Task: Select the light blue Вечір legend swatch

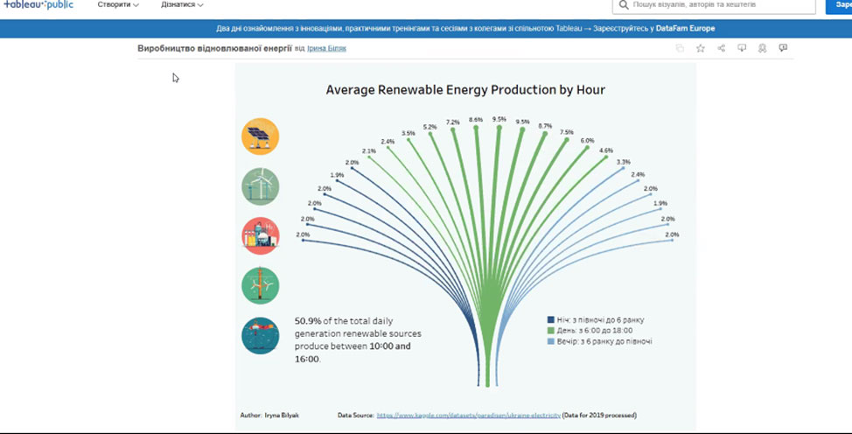Action: coord(550,341)
